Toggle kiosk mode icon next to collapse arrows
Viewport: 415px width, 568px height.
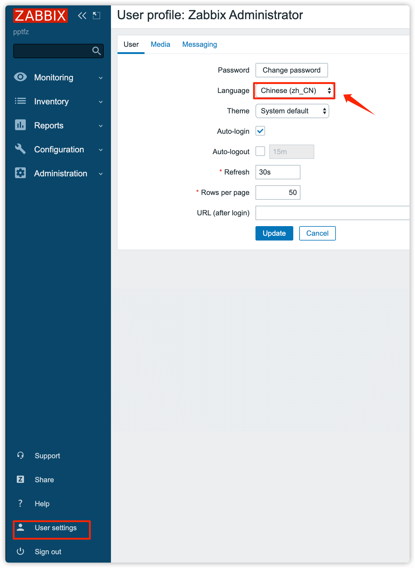[x=97, y=16]
